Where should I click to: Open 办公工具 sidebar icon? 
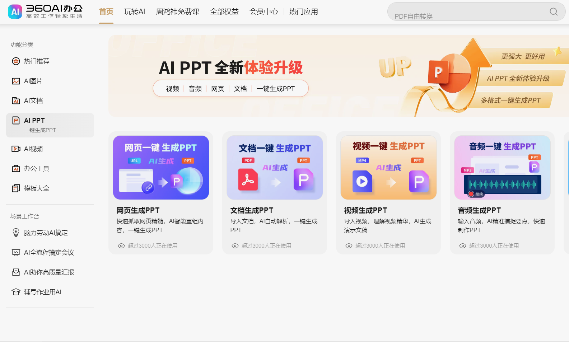(x=16, y=169)
